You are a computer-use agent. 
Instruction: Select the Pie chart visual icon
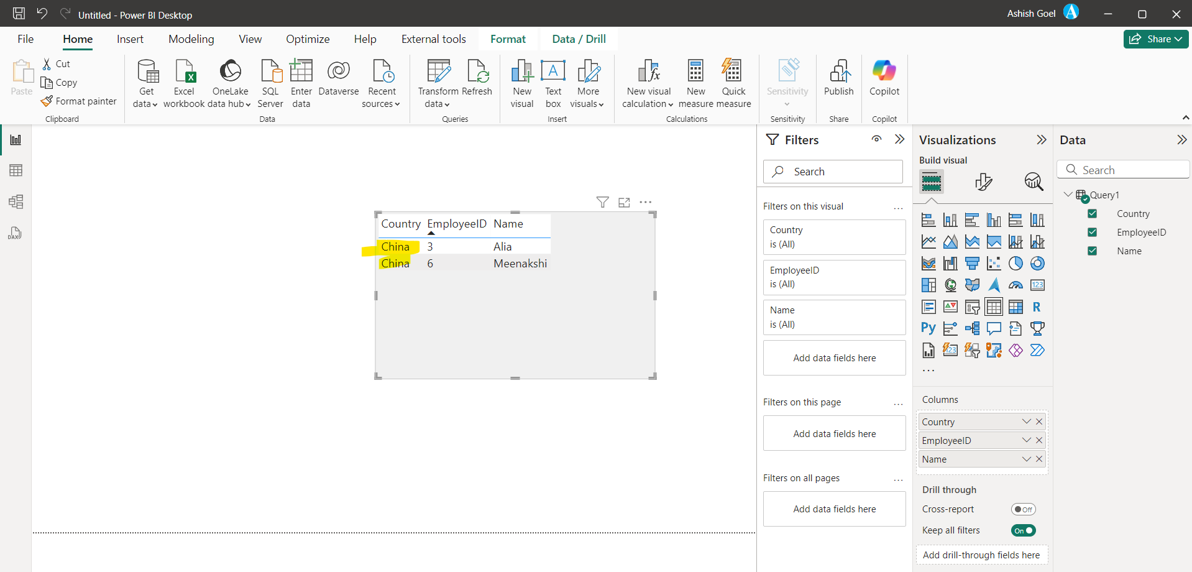pos(1016,263)
